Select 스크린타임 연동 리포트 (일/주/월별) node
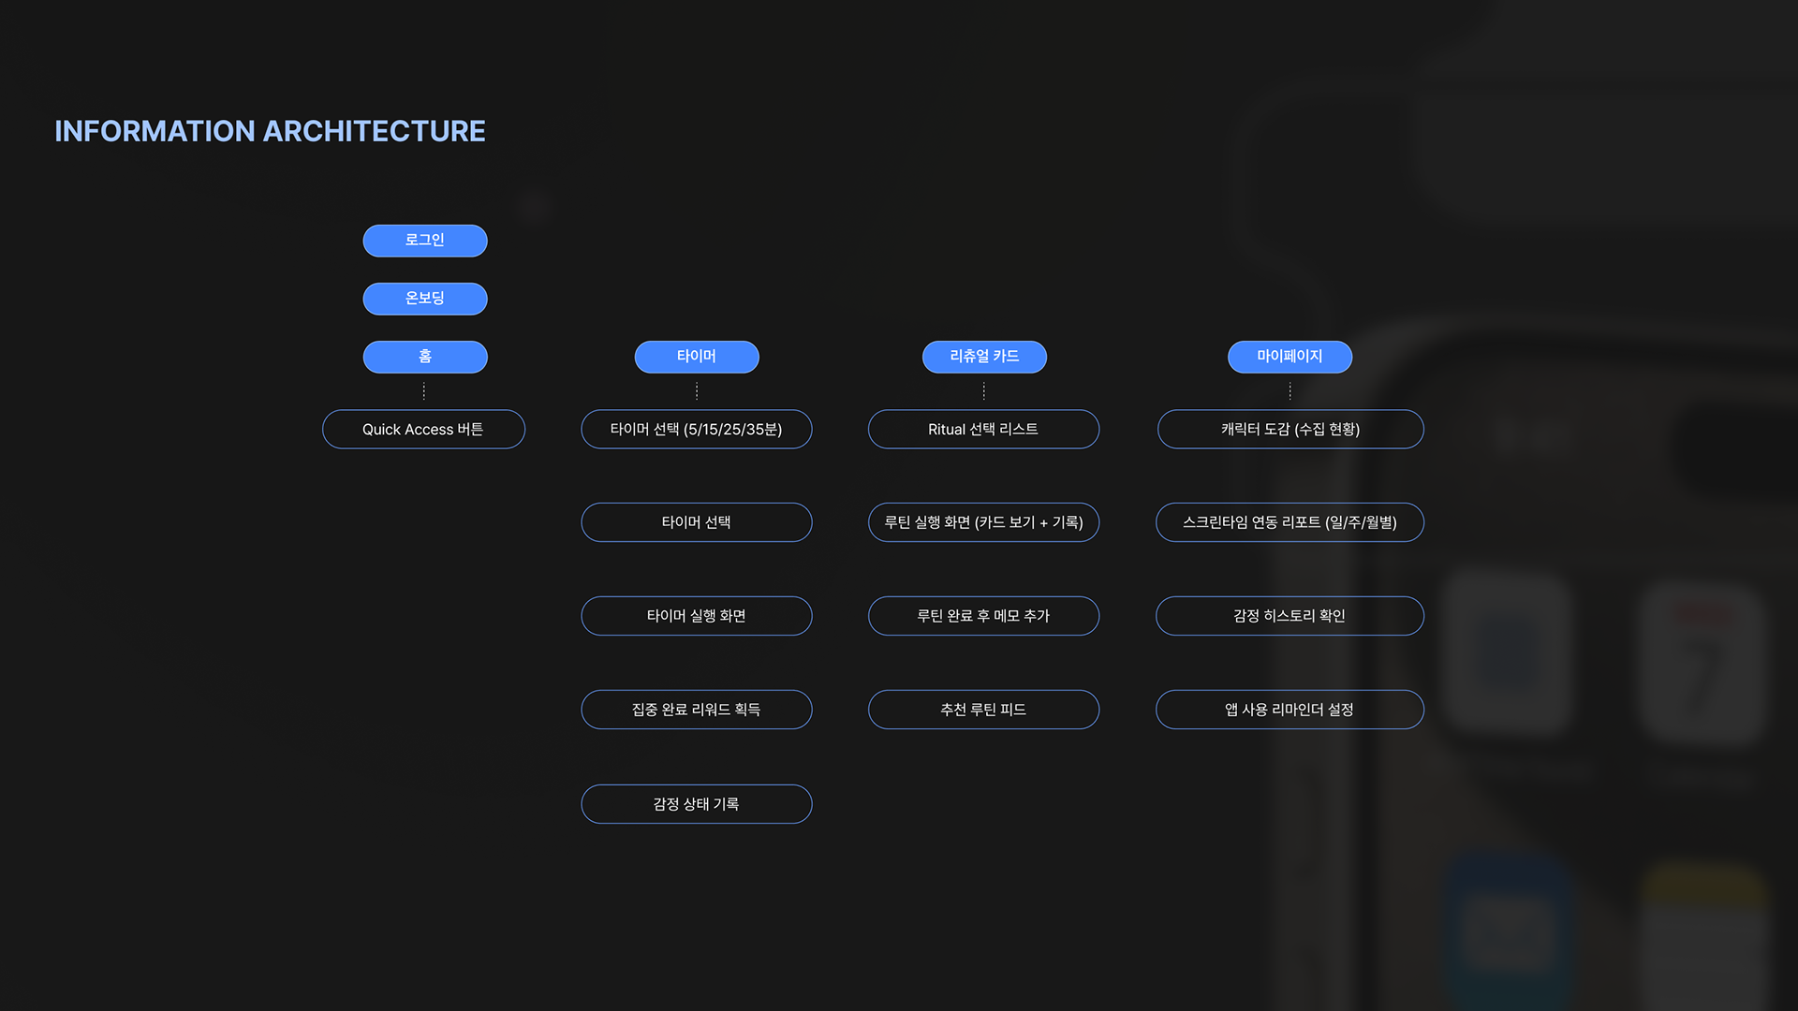The image size is (1798, 1011). point(1290,522)
